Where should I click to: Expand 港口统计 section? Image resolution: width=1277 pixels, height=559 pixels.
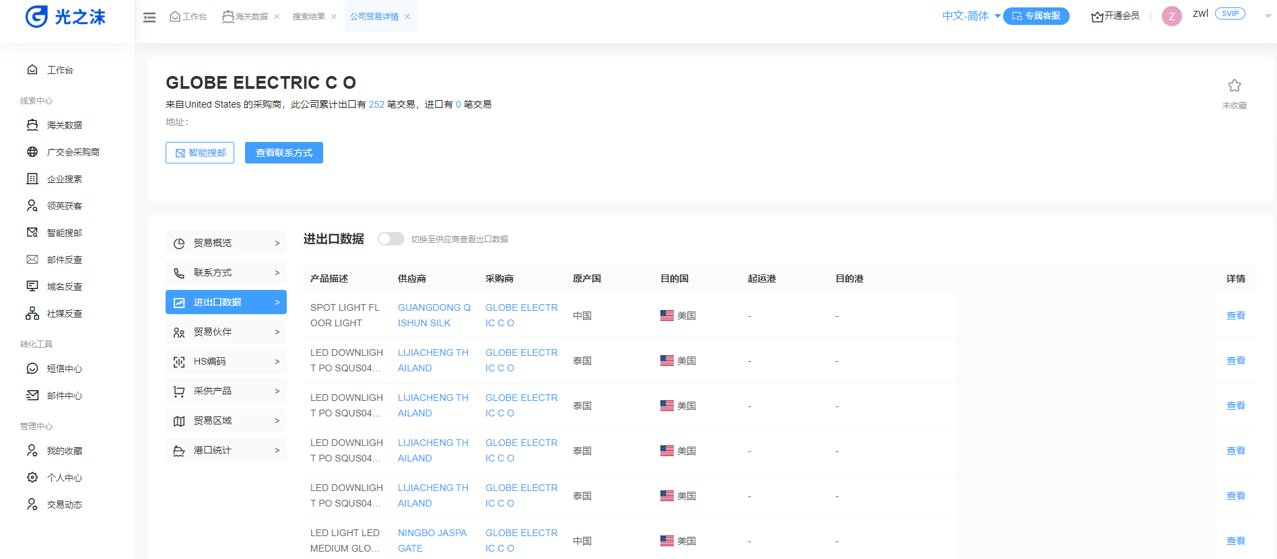point(226,450)
